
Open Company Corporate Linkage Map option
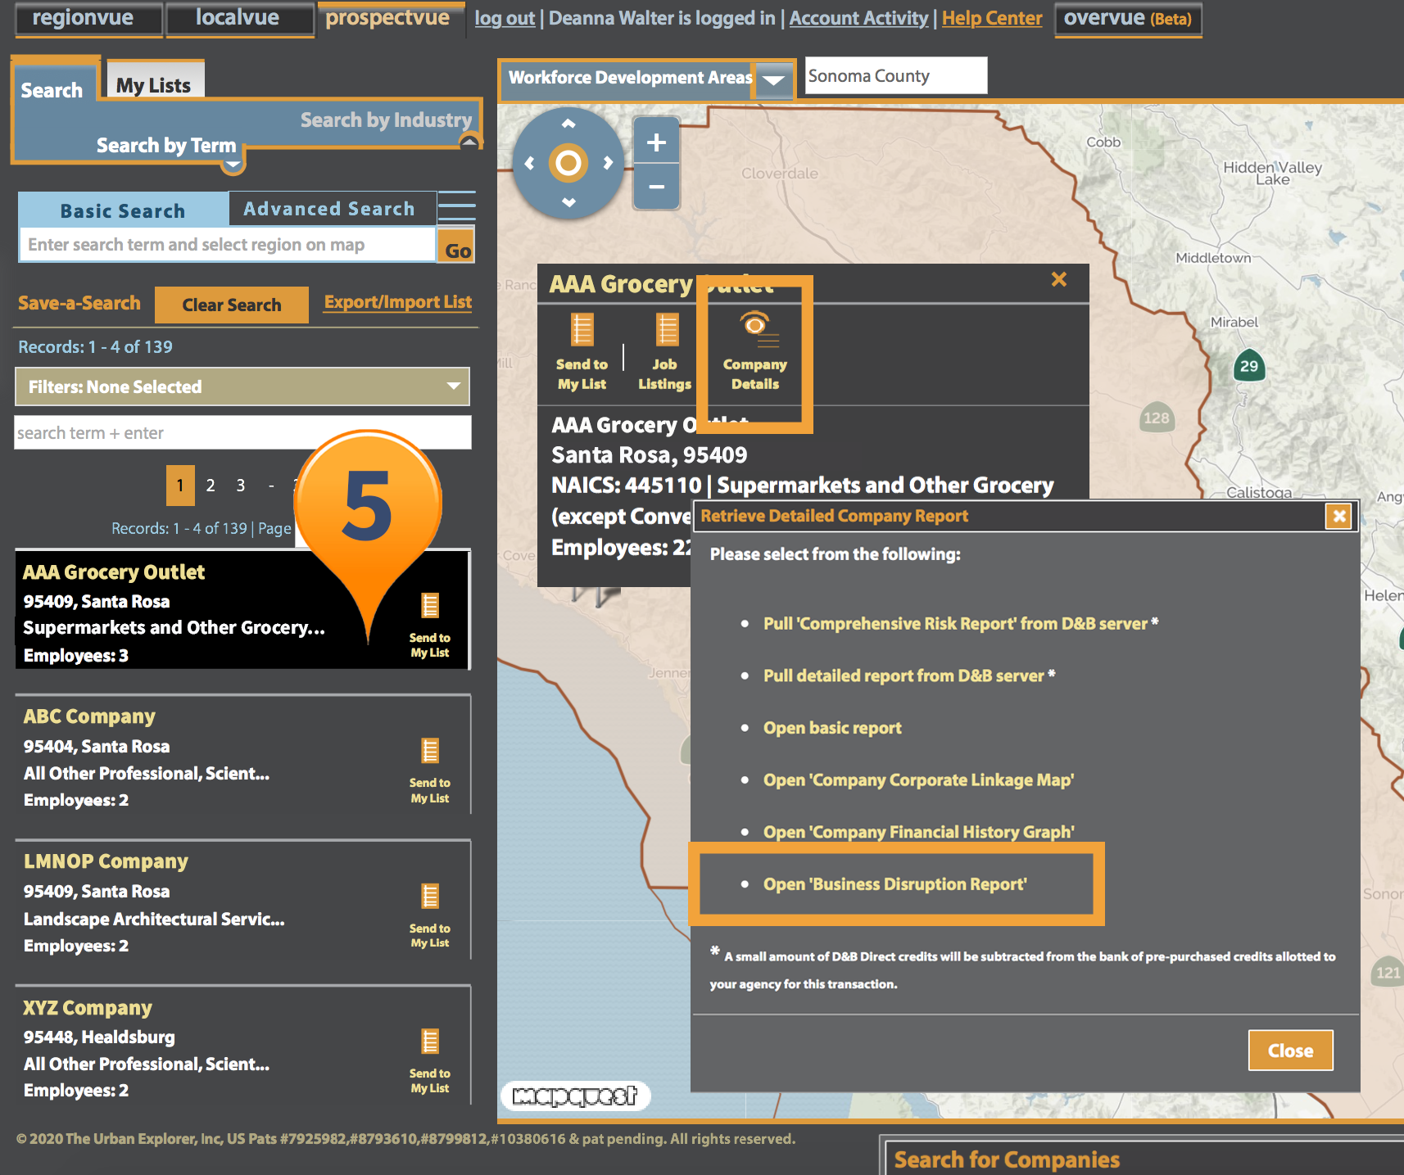pos(918,780)
